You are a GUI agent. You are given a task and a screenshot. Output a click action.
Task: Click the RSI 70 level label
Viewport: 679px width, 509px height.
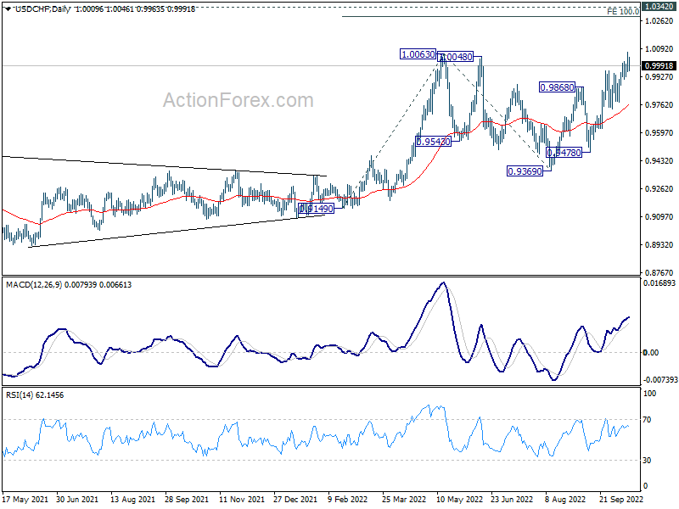click(x=647, y=420)
